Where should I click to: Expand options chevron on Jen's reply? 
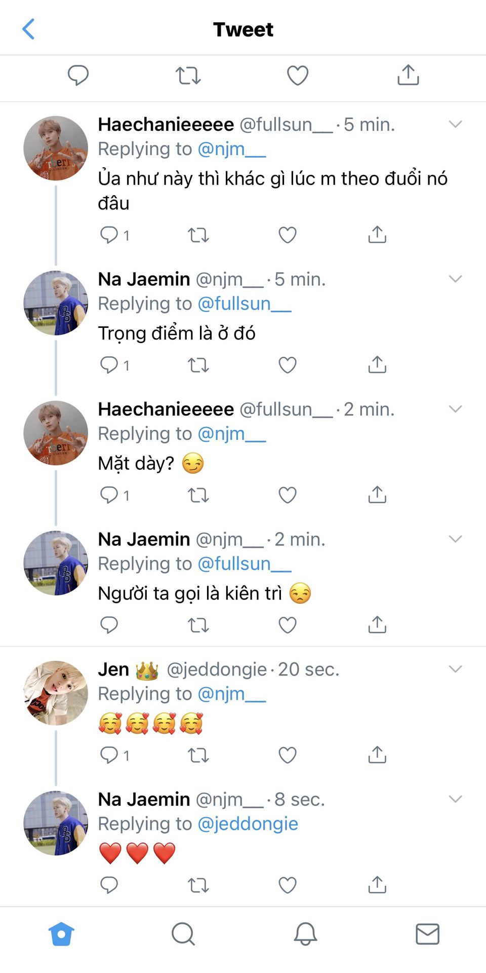point(456,669)
